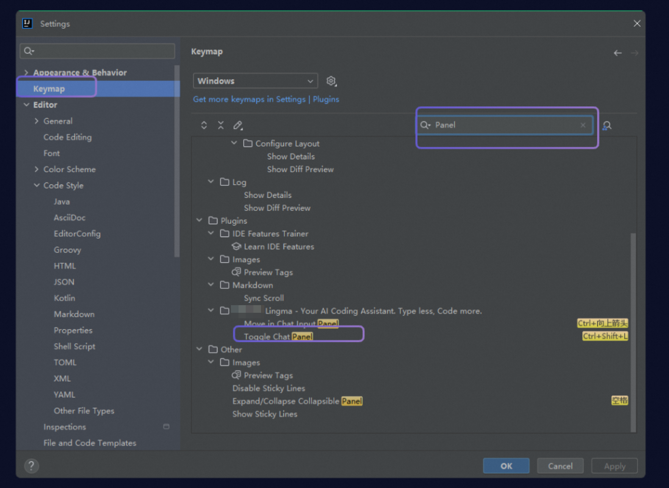This screenshot has height=488, width=669.
Task: Expand the Color Scheme node
Action: [36, 169]
